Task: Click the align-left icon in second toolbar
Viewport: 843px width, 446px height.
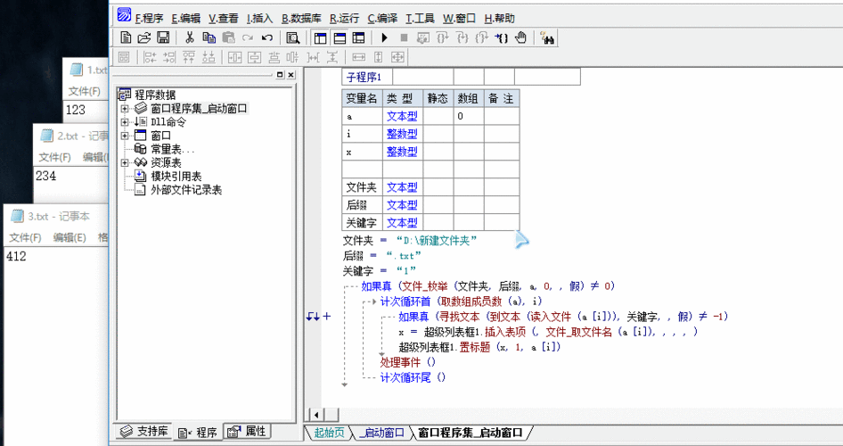Action: point(151,56)
